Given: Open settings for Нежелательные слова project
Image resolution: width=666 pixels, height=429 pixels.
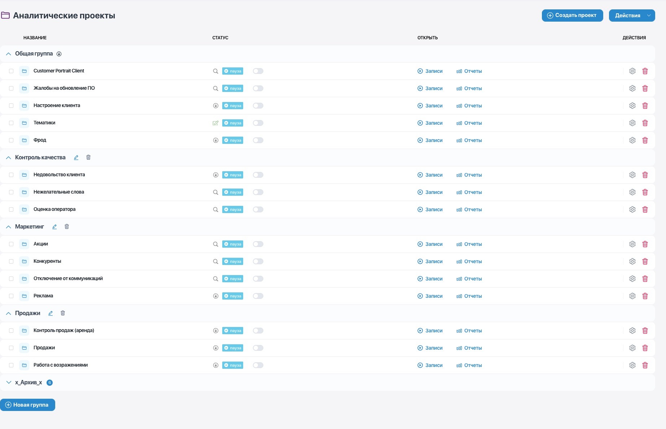Looking at the screenshot, I should (632, 192).
